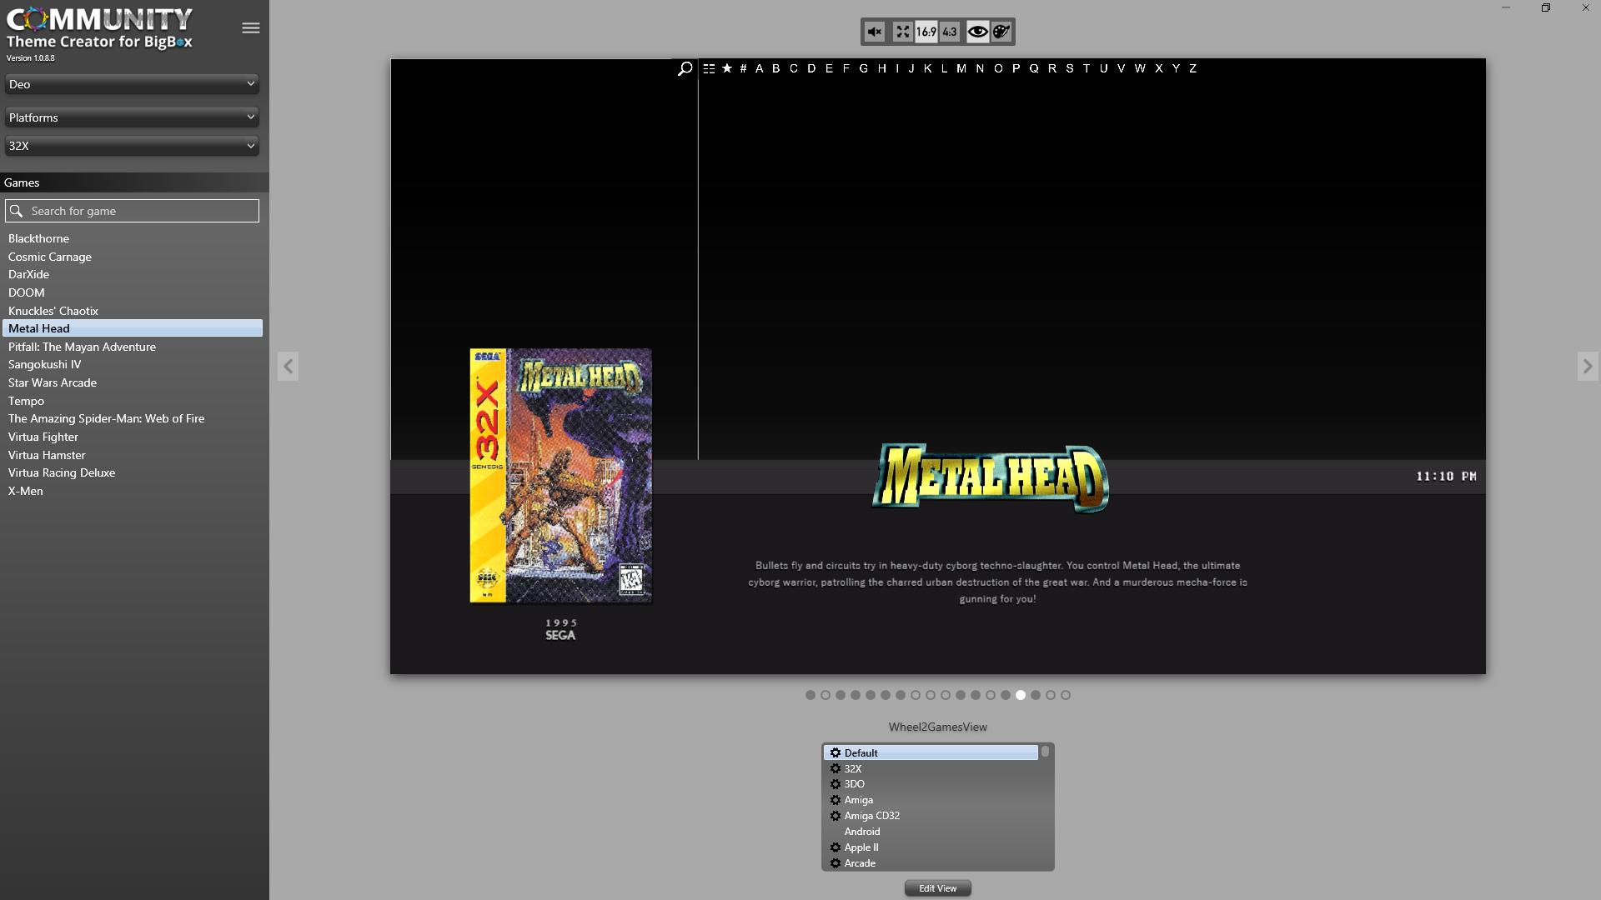Toggle fullscreen preview with the arrows icon
Viewport: 1601px width, 900px height.
click(902, 32)
